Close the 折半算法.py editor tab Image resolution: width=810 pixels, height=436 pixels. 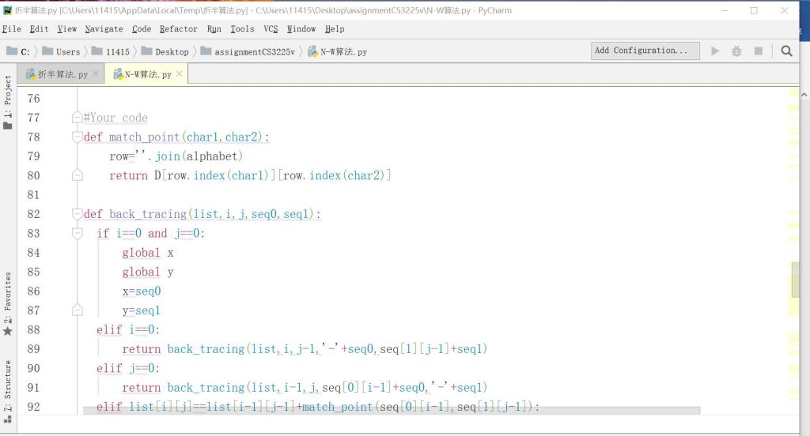97,74
